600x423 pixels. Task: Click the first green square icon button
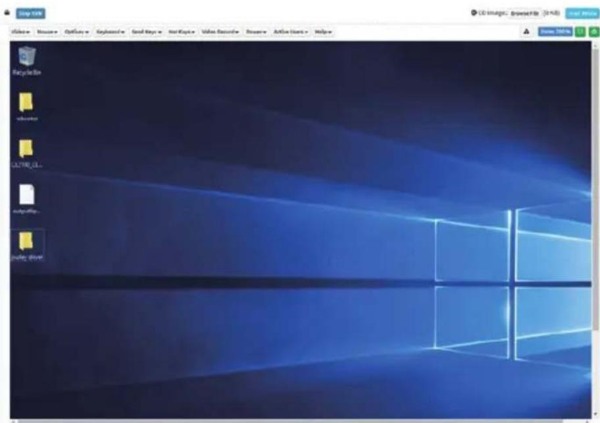[x=580, y=32]
